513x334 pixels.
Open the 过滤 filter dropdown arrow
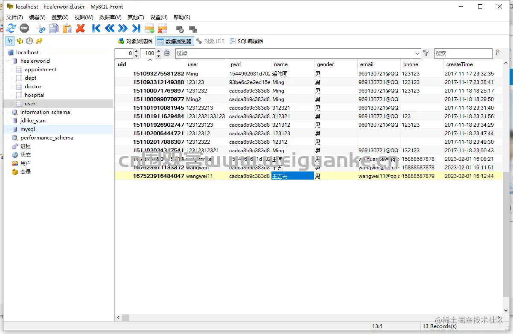coord(417,53)
